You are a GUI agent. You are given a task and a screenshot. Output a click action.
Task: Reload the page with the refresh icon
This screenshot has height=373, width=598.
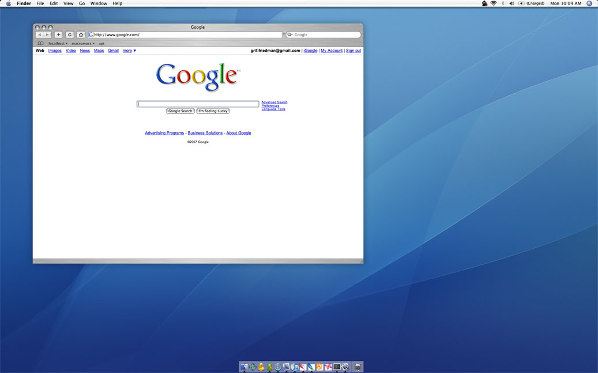69,35
